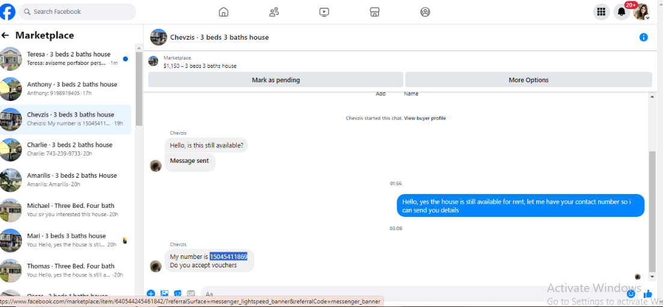
Task: Click the back arrow beside Marketplace
Action: tap(5, 35)
